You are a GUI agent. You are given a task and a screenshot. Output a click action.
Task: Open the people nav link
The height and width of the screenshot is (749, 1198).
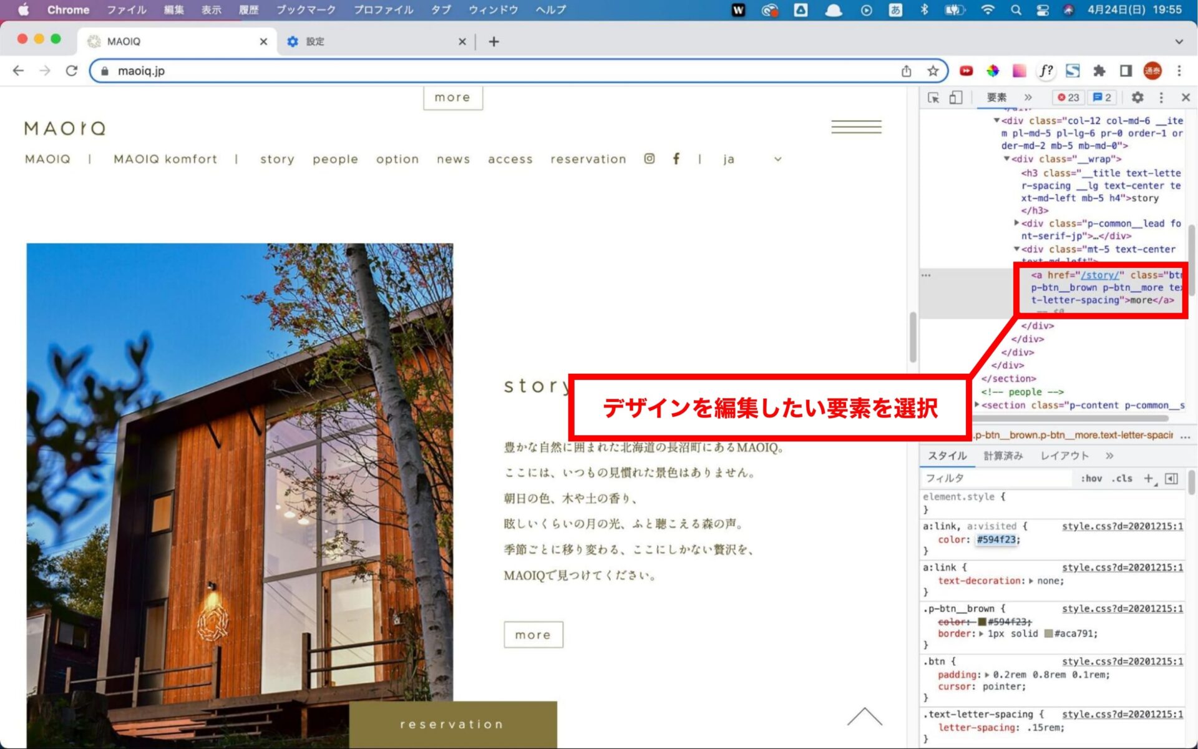tap(335, 159)
